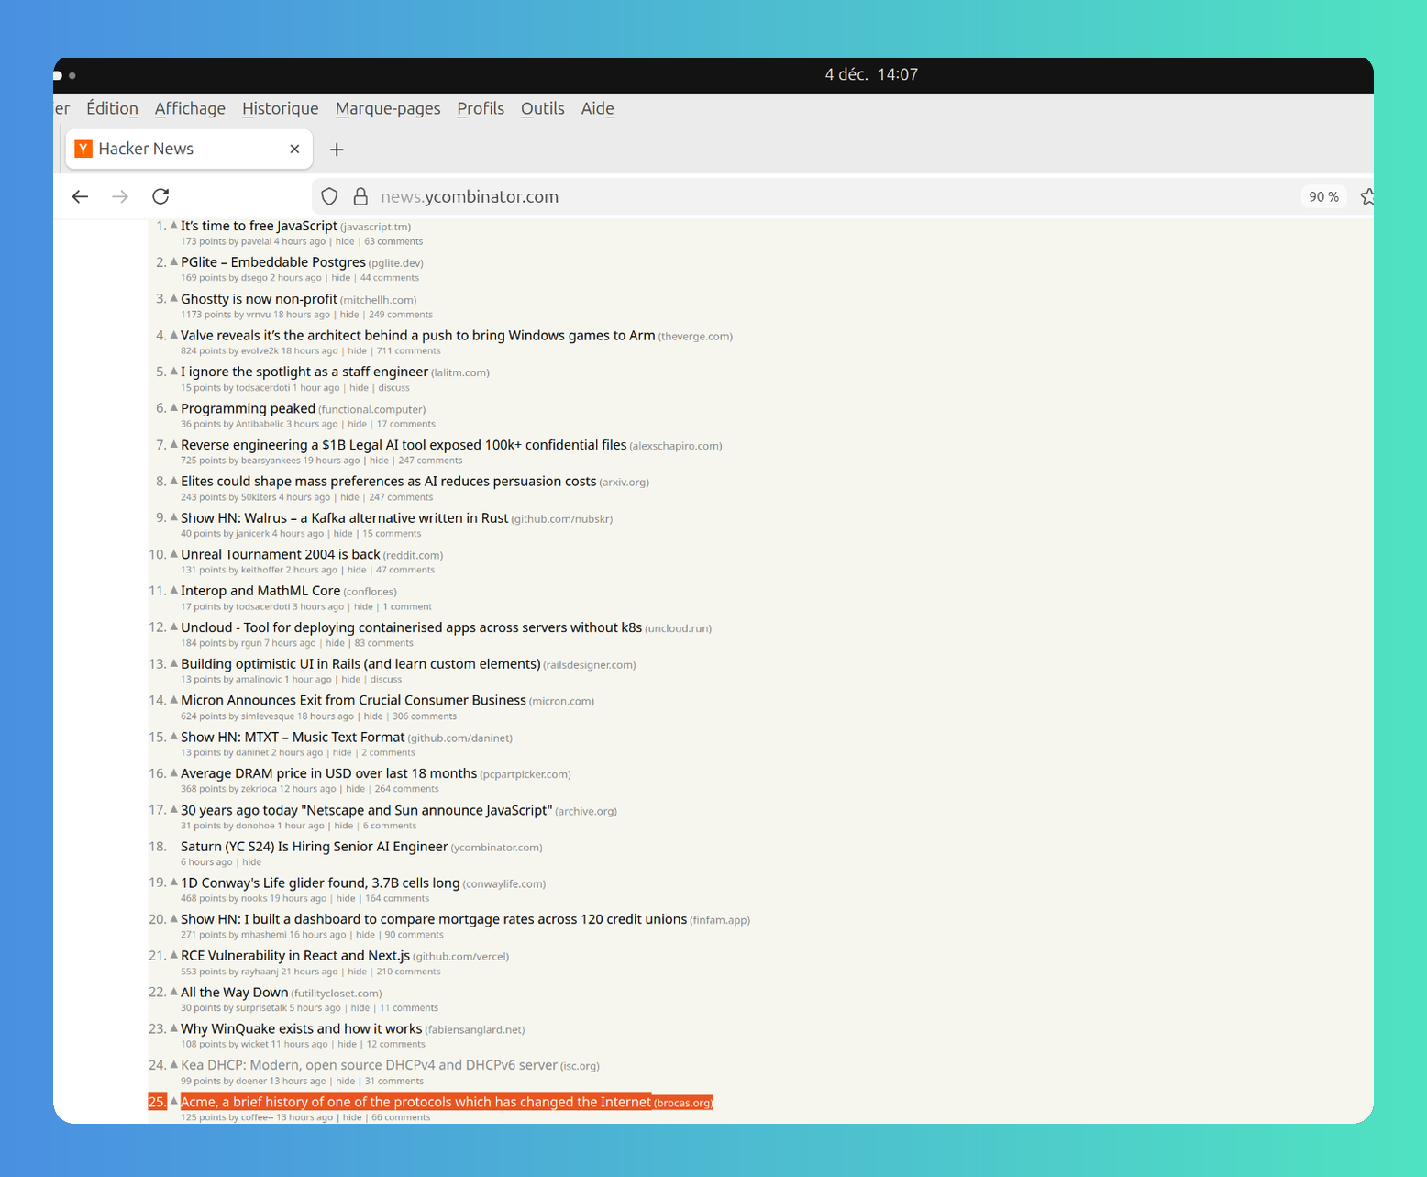Bookmark this page with the star icon
The image size is (1427, 1177).
pyautogui.click(x=1366, y=196)
